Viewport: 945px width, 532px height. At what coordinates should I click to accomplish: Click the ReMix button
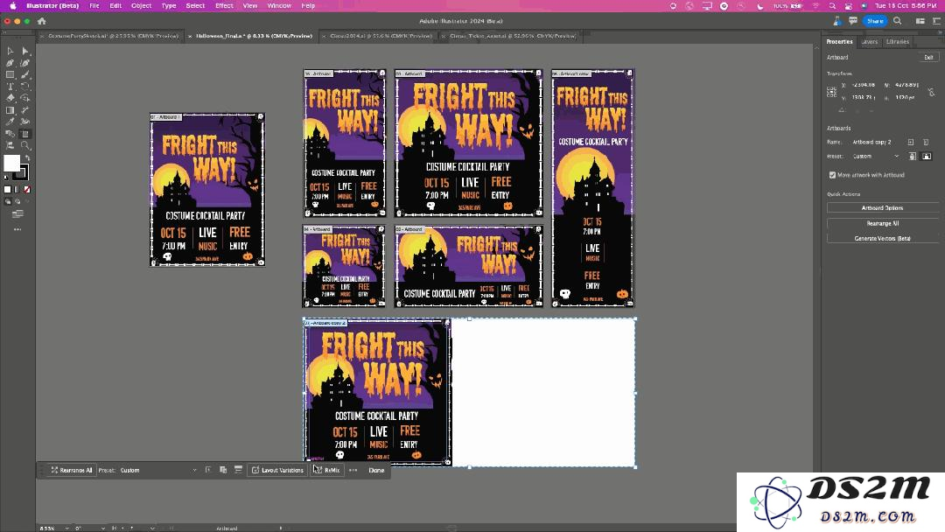tap(326, 471)
